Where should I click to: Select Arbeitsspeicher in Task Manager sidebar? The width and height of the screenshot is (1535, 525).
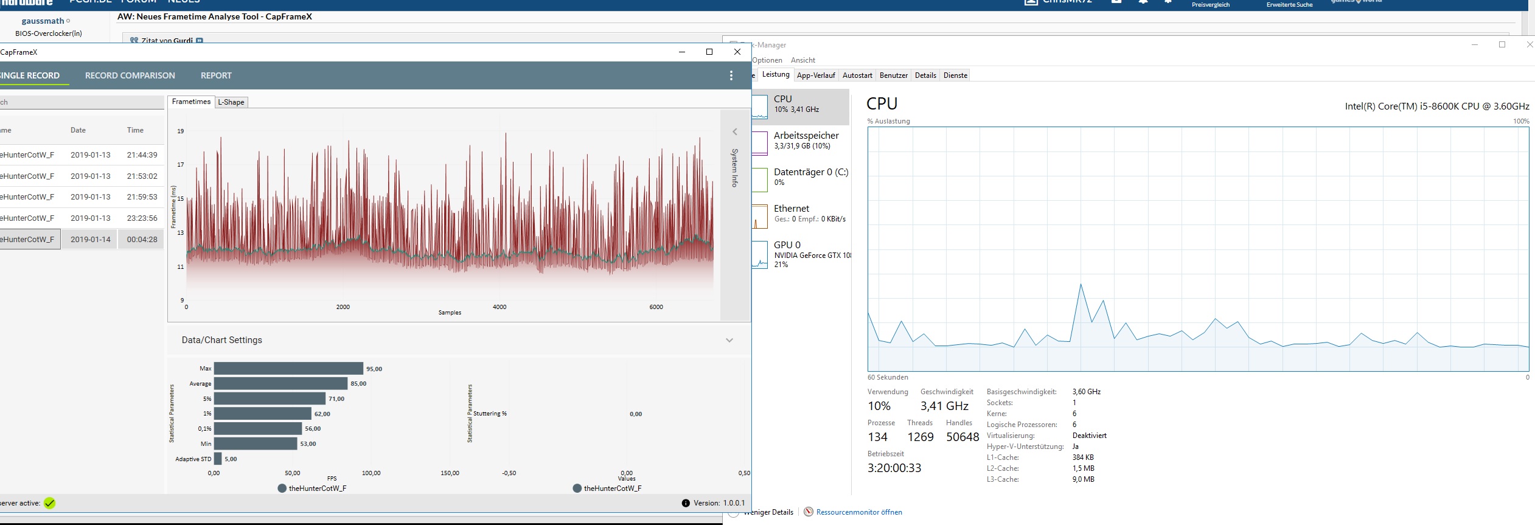point(801,143)
